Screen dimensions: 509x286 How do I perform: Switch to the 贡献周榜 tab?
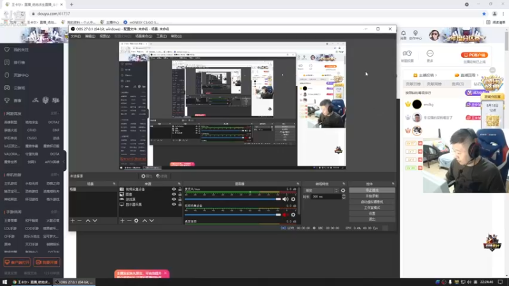coord(434,84)
